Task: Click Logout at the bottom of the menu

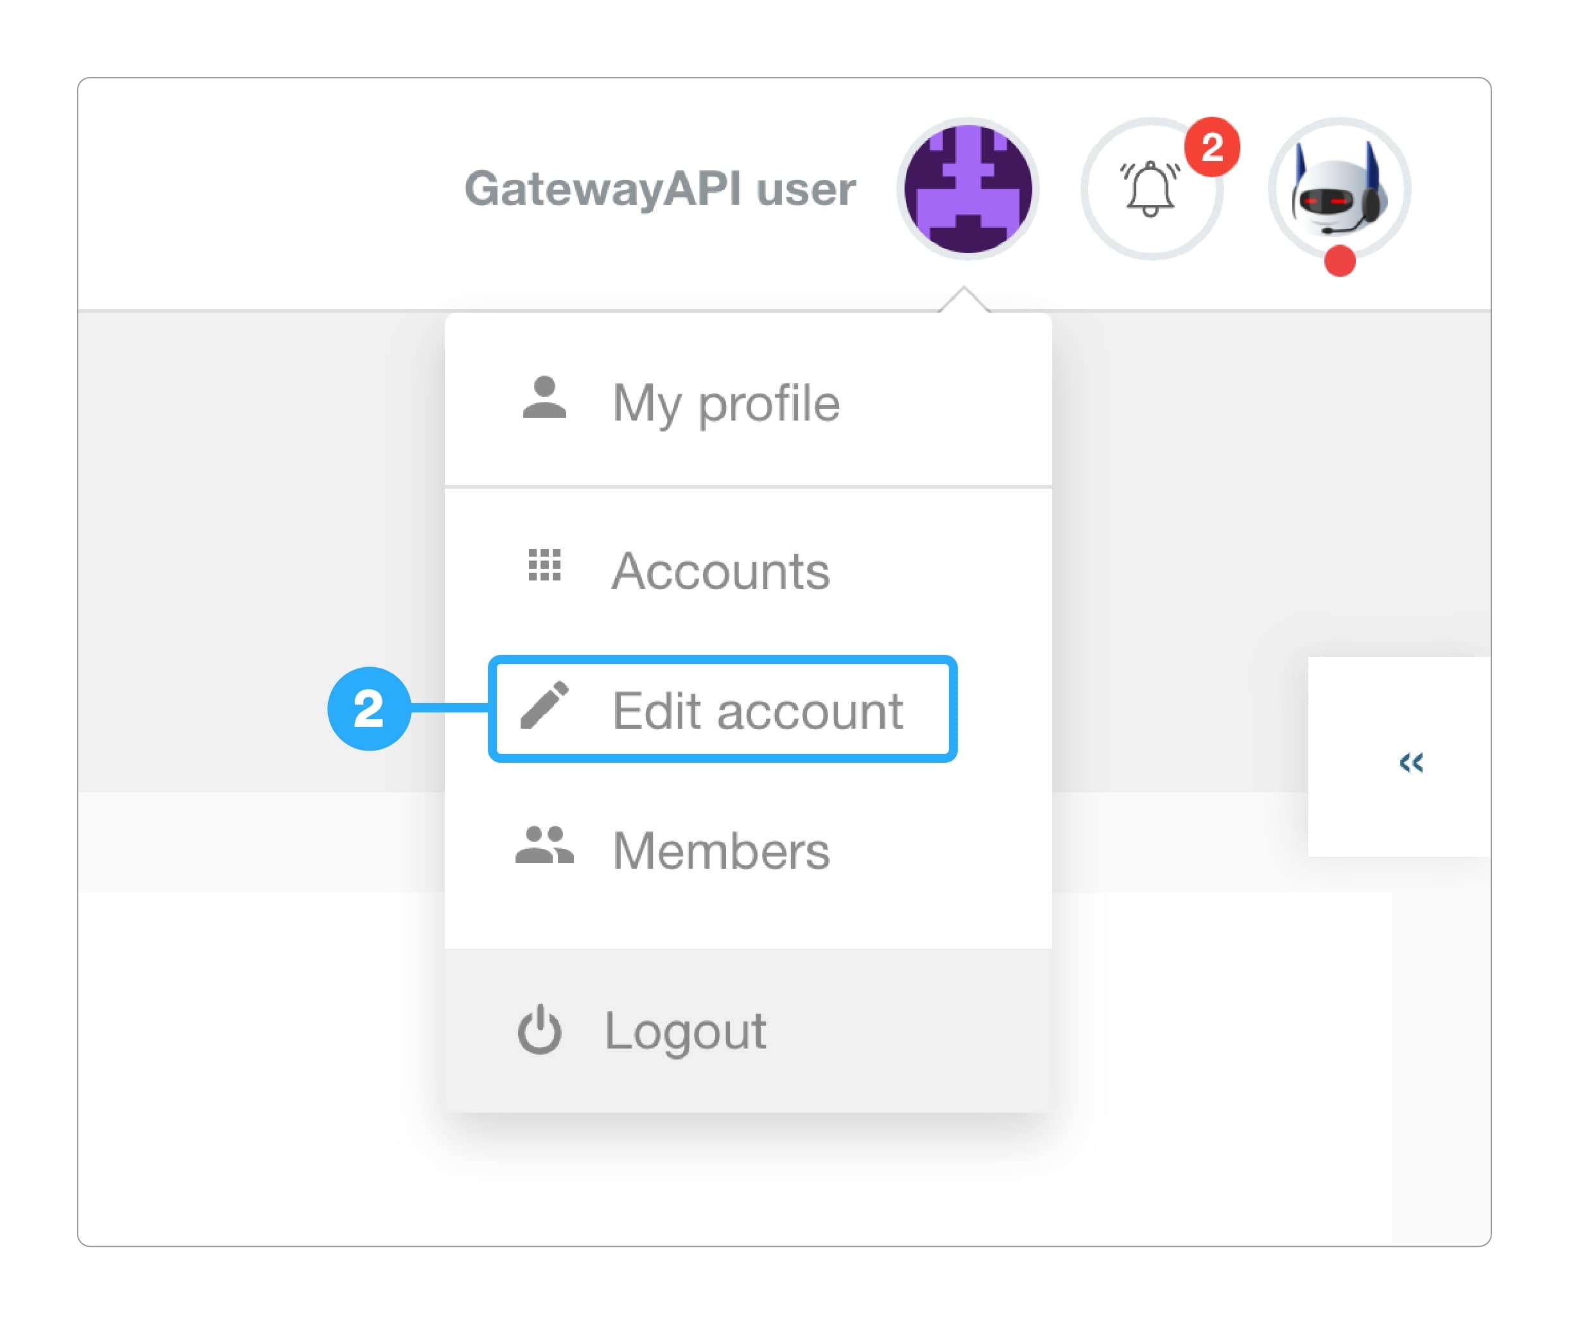Action: coord(684,1030)
